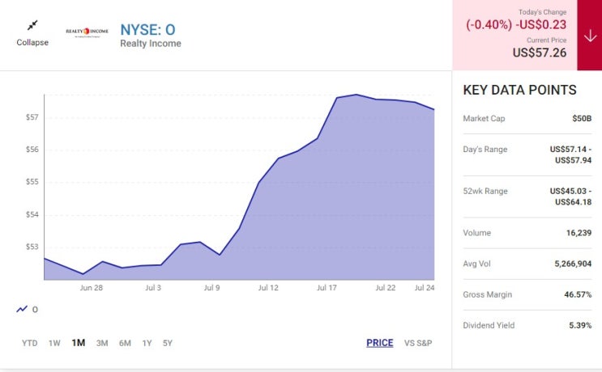The height and width of the screenshot is (372, 602).
Task: Click the red down-arrow price indicator
Action: pos(590,36)
